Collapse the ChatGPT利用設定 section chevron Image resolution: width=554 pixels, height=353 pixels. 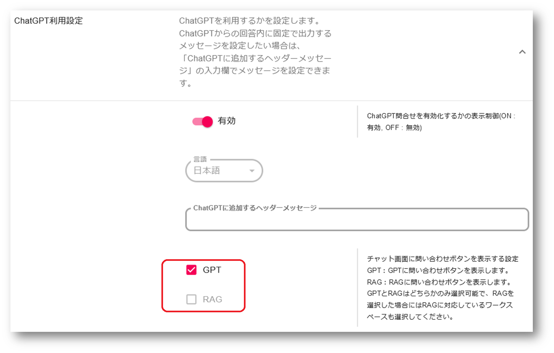pos(522,52)
